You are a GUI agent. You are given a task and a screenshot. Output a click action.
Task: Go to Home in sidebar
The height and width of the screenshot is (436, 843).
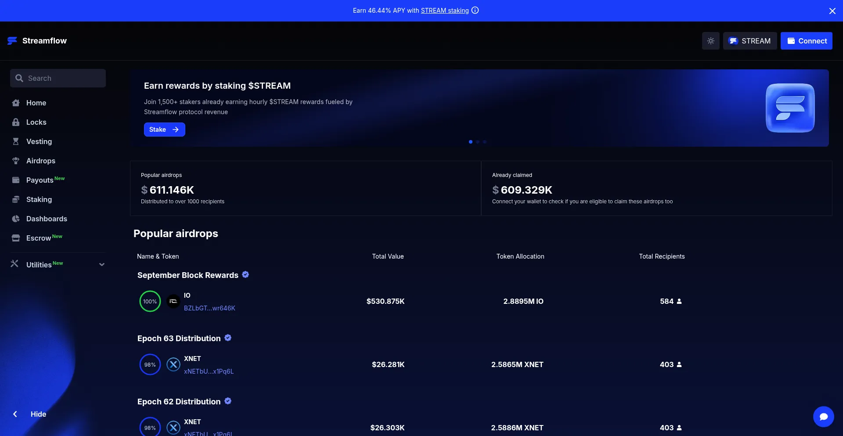coord(36,103)
